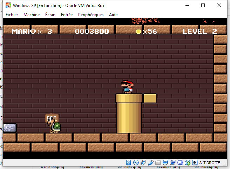The width and height of the screenshot is (230, 169).
Task: Click the ALT DROITE host key label
Action: [210, 163]
